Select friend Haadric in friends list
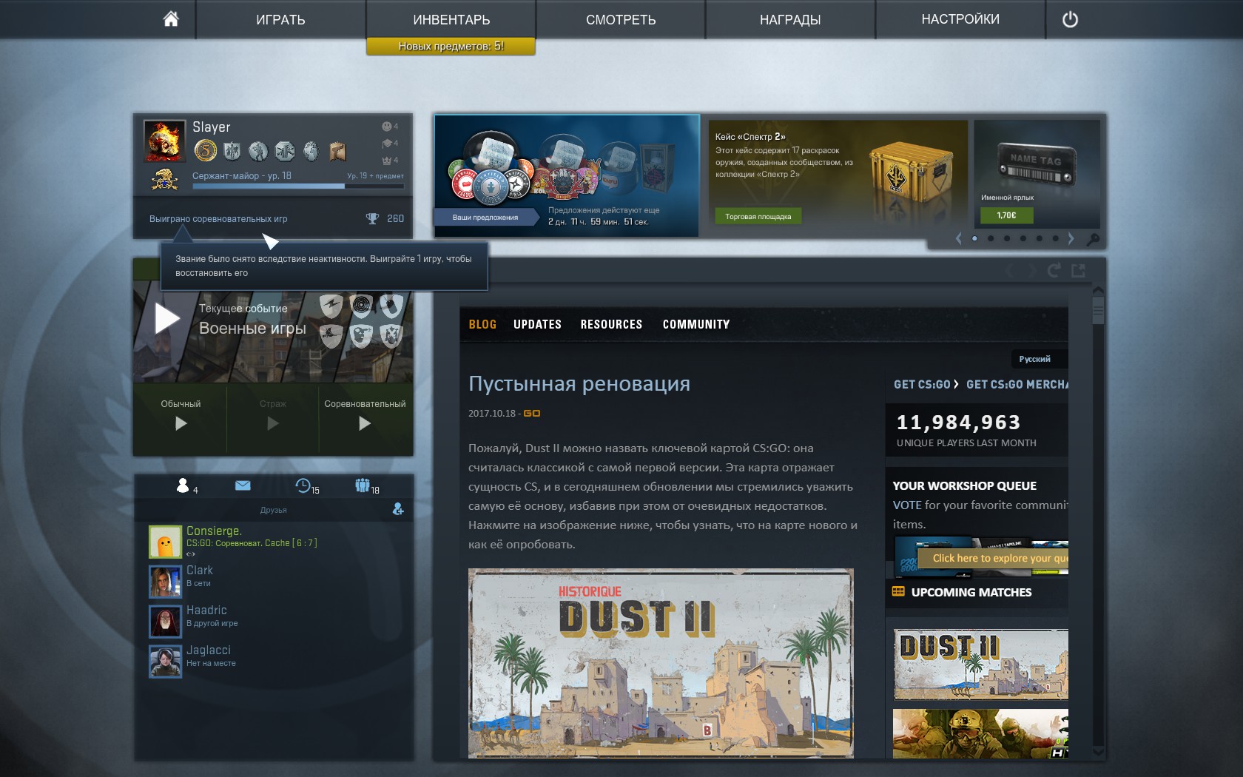This screenshot has height=777, width=1243. pos(274,621)
